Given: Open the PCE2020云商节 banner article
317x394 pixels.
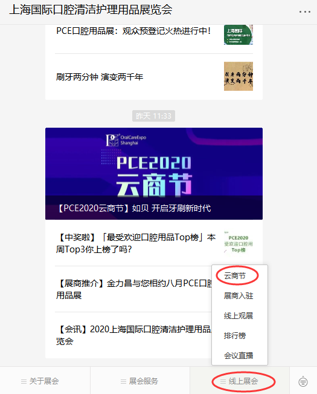Looking at the screenshot, I should coord(154,174).
